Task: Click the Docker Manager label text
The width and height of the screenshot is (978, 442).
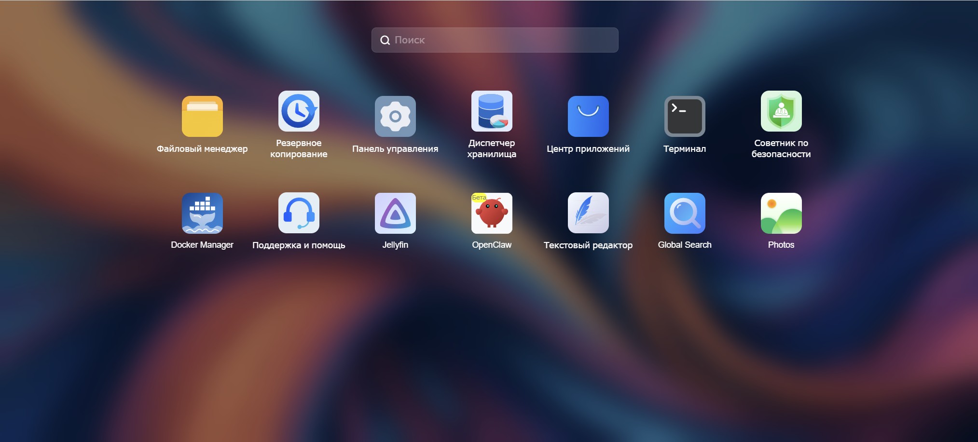Action: coord(202,245)
